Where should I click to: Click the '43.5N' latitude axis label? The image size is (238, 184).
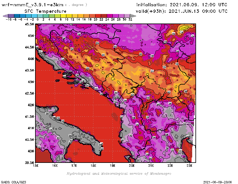tap(29, 70)
